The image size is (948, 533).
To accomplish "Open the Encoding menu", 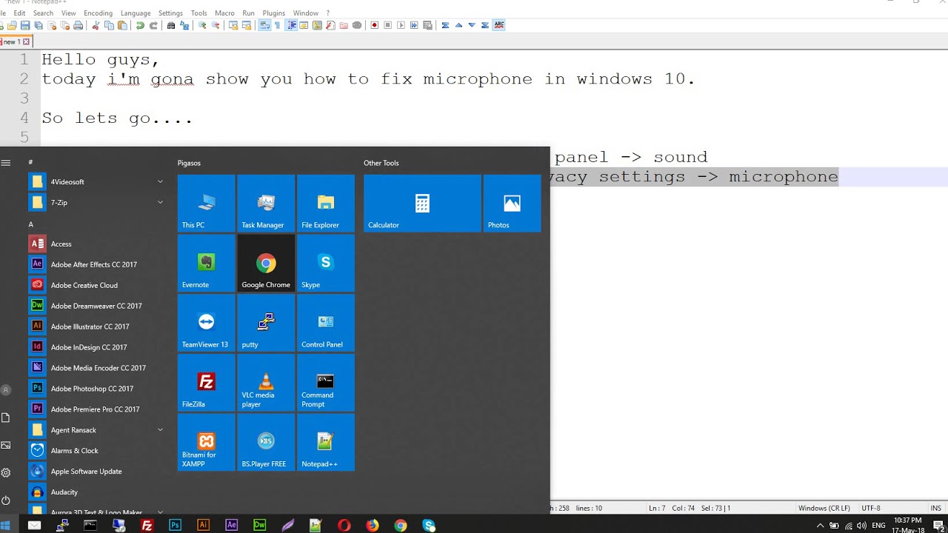I will click(x=98, y=13).
